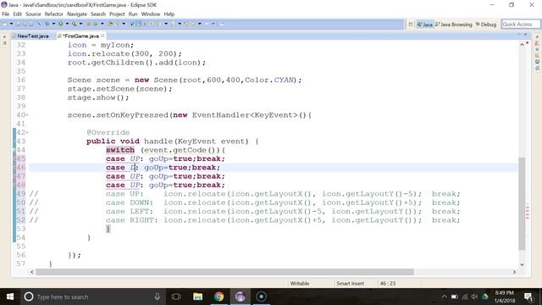Click the Save All toolbar icon
This screenshot has width=542, height=305.
25,24
